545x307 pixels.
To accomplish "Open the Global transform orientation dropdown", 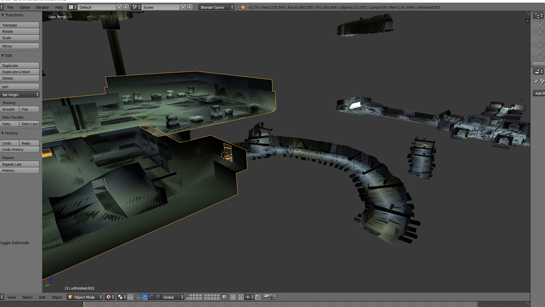I will pyautogui.click(x=172, y=297).
